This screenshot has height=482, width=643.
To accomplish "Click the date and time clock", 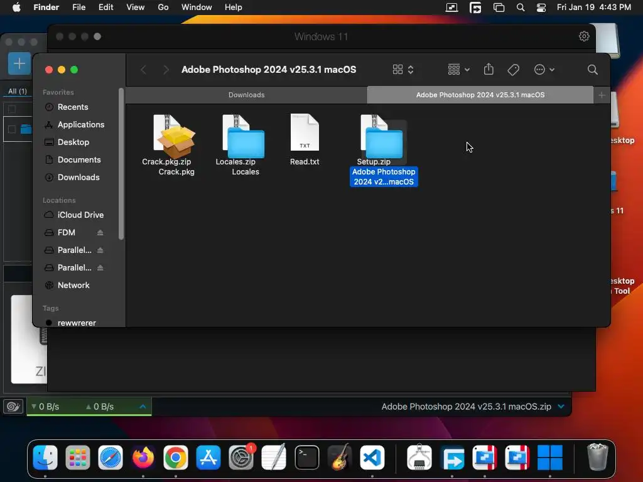I will [594, 7].
